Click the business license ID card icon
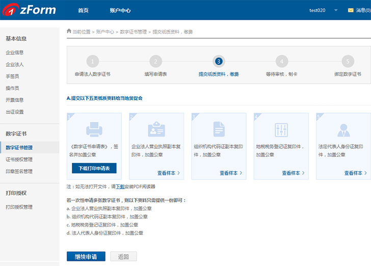 point(156,129)
